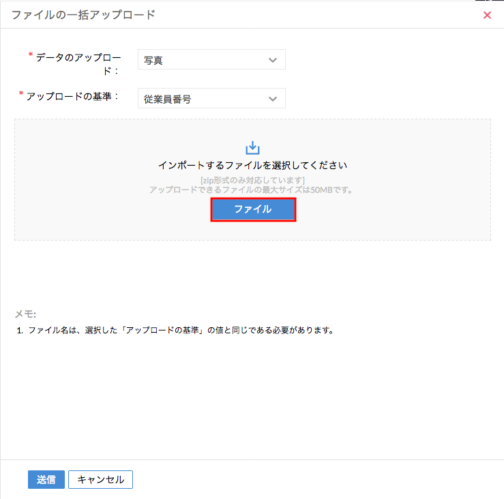
Task: Close the ファイルの一括アップロード dialog
Action: tap(487, 15)
